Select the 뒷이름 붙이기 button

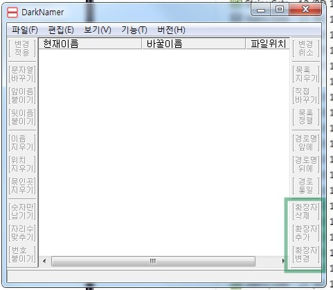coord(22,117)
